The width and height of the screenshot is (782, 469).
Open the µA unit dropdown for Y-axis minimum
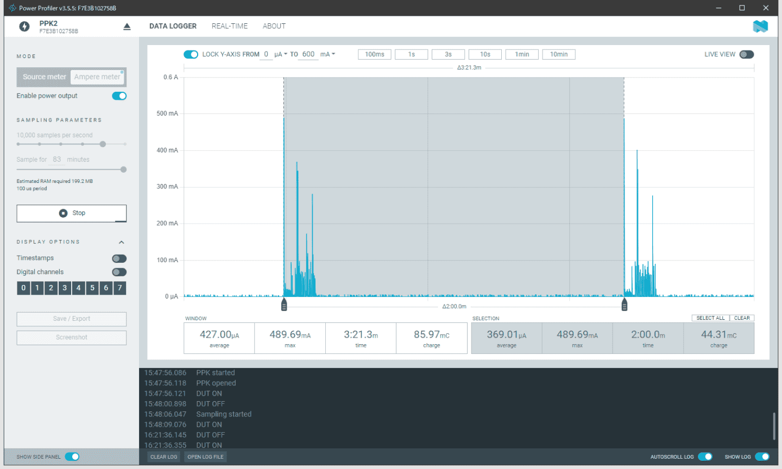(281, 54)
